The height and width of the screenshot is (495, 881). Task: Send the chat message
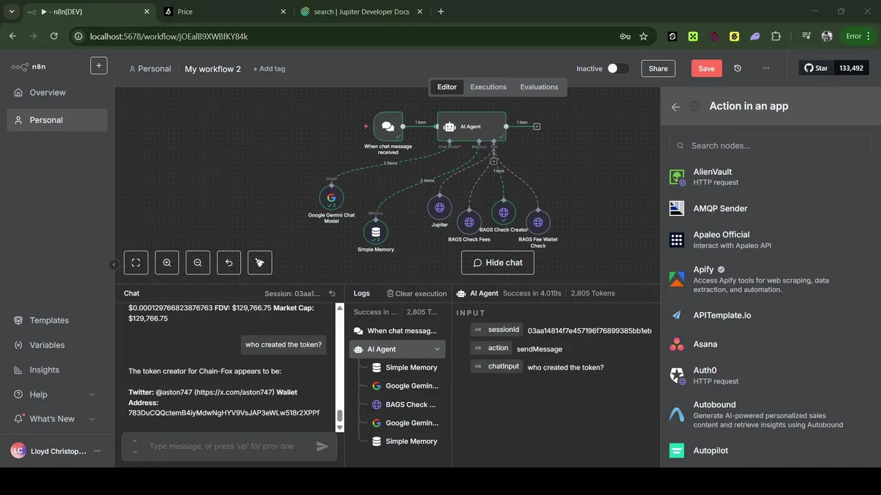[x=322, y=446]
